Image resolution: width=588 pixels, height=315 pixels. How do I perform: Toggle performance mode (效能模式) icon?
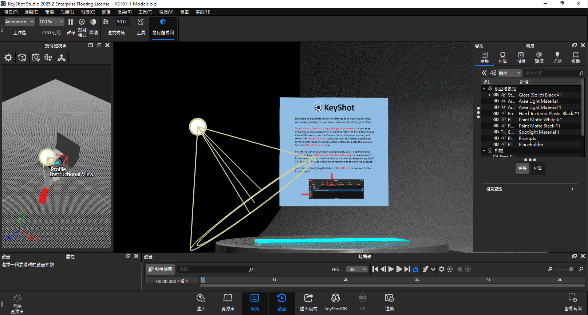coord(82,22)
